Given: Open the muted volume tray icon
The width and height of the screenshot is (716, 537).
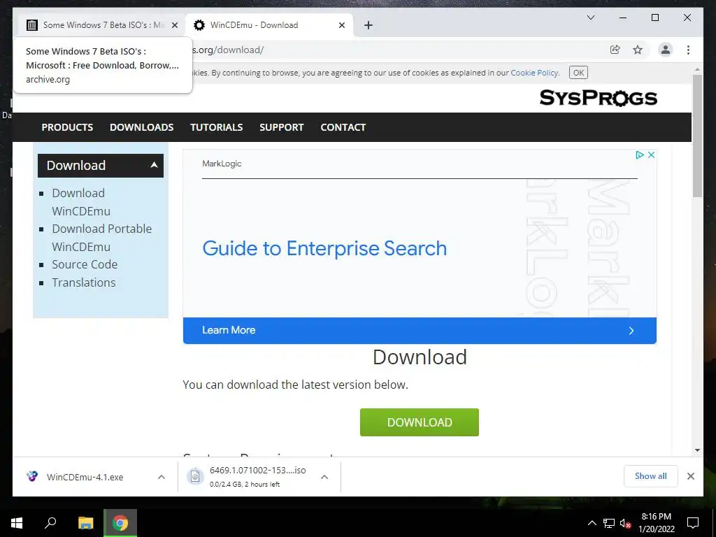Looking at the screenshot, I should coord(626,523).
